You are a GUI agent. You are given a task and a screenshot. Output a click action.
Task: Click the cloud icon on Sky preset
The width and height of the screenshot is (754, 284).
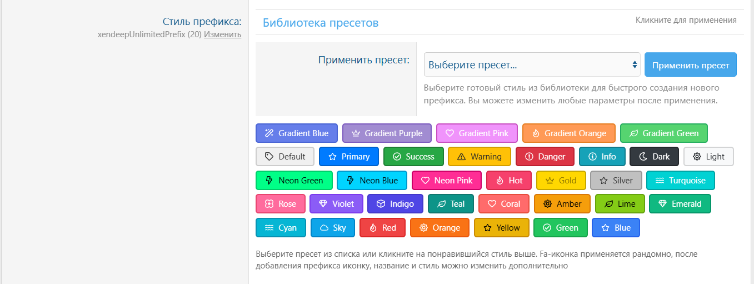[324, 228]
